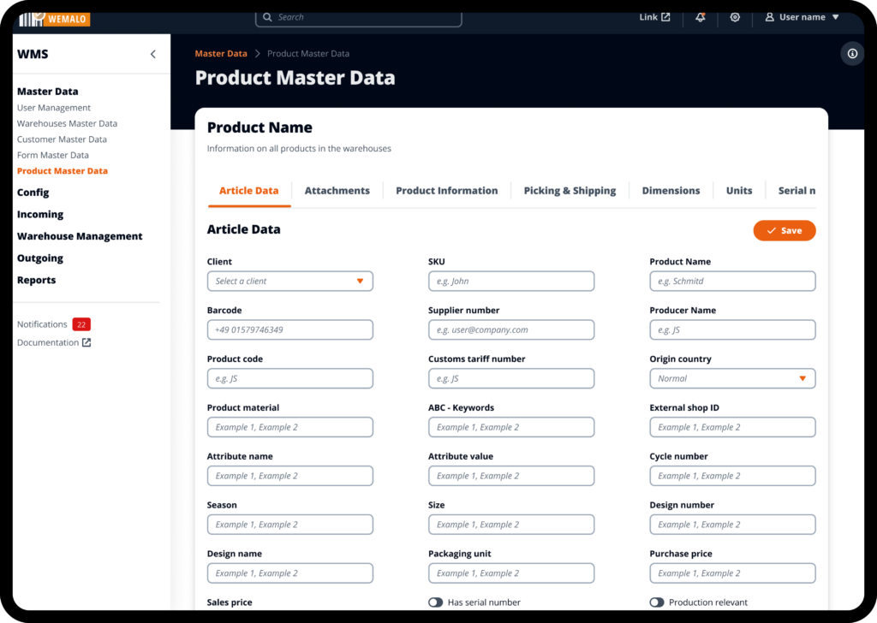Open settings via the gear icon
Viewport: 877px width, 623px height.
click(x=735, y=17)
